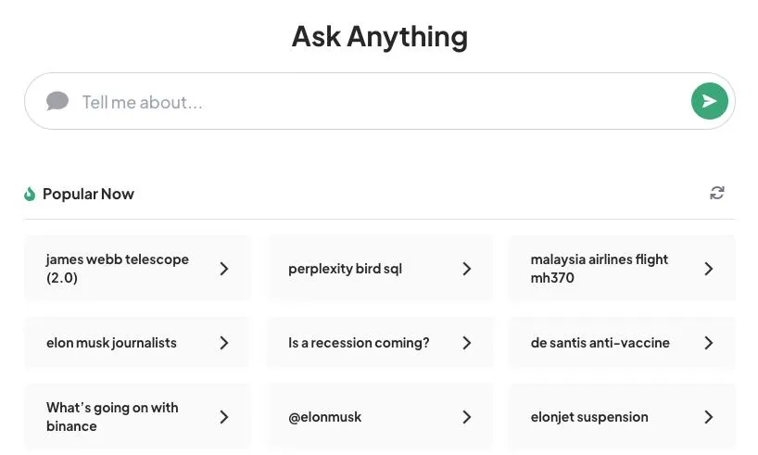Click arrow beside perplexity bird sql
The height and width of the screenshot is (455, 758).
(466, 269)
